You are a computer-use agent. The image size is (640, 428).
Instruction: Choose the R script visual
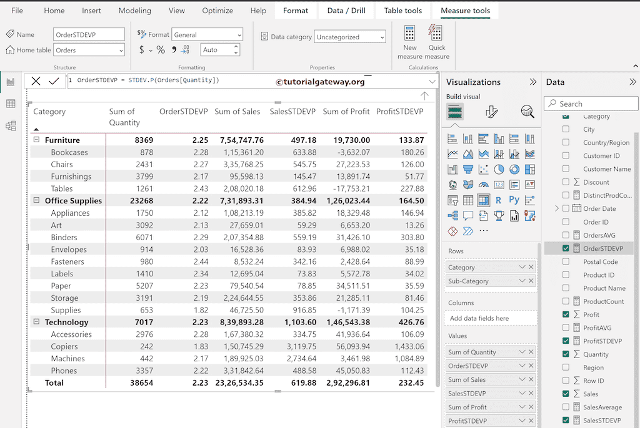pos(499,200)
